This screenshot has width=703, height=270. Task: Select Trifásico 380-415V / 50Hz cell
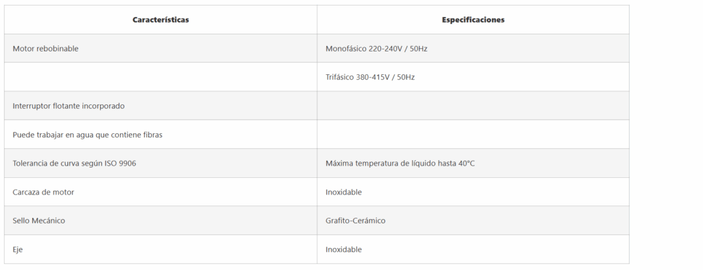click(473, 77)
